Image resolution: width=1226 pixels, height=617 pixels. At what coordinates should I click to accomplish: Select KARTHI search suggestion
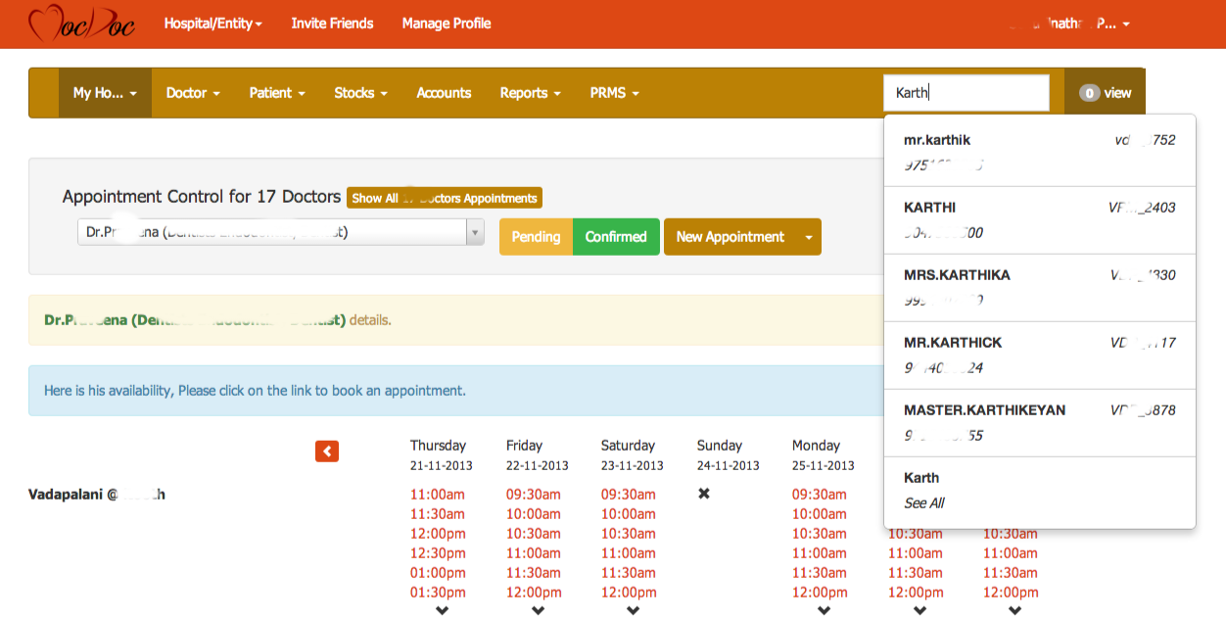1039,220
